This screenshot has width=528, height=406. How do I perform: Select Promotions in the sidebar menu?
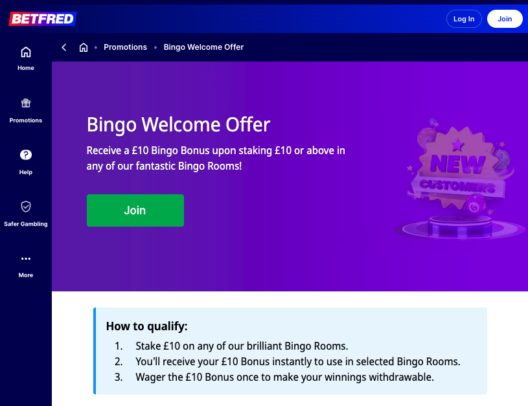click(x=25, y=120)
